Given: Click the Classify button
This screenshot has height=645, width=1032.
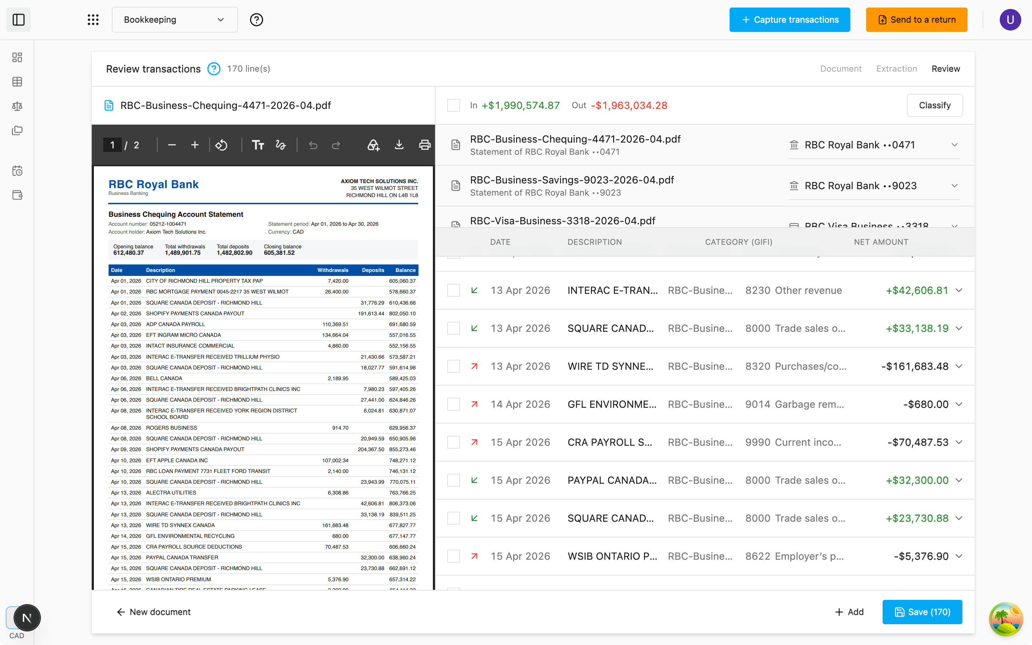Looking at the screenshot, I should point(934,105).
